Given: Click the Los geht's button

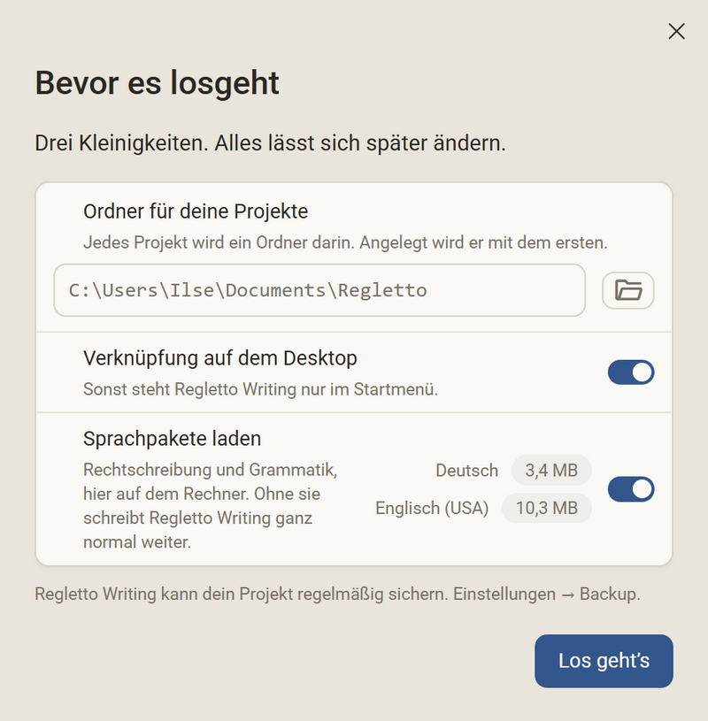Looking at the screenshot, I should tap(604, 661).
